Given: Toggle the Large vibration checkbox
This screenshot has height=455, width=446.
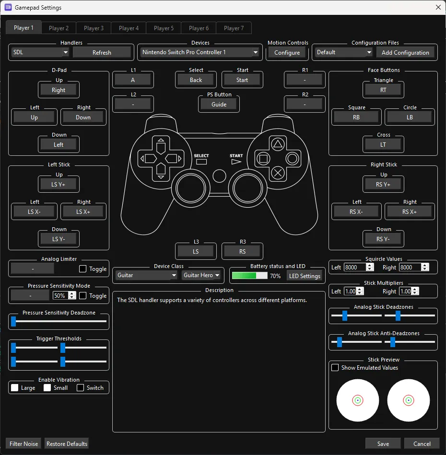Looking at the screenshot, I should tap(15, 388).
